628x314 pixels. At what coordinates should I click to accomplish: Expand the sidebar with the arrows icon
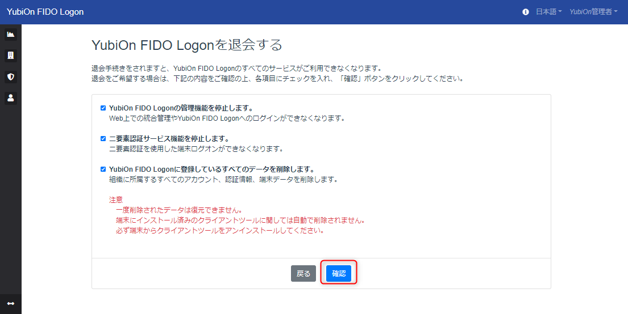(x=11, y=304)
